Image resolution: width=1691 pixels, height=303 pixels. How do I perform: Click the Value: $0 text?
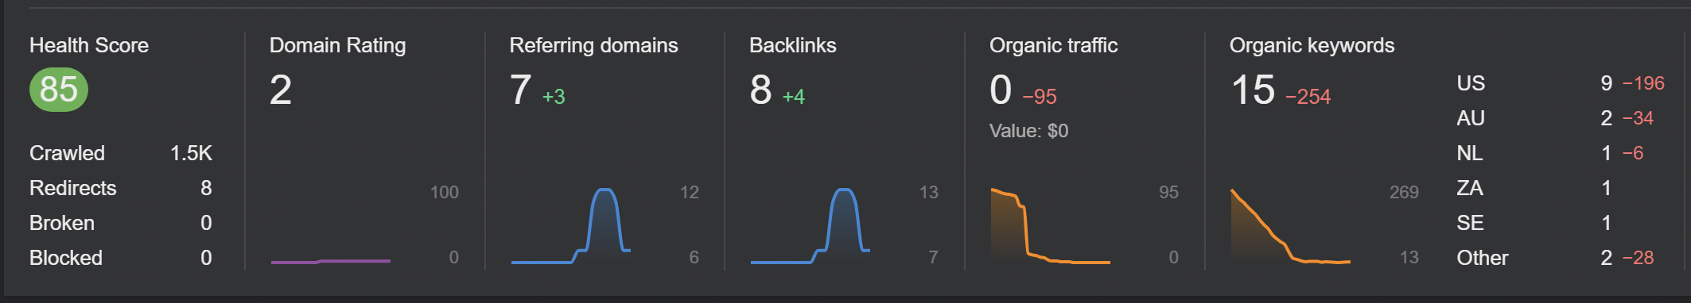click(x=1028, y=131)
